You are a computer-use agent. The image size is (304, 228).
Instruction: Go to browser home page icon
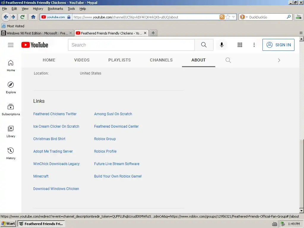click(x=33, y=17)
